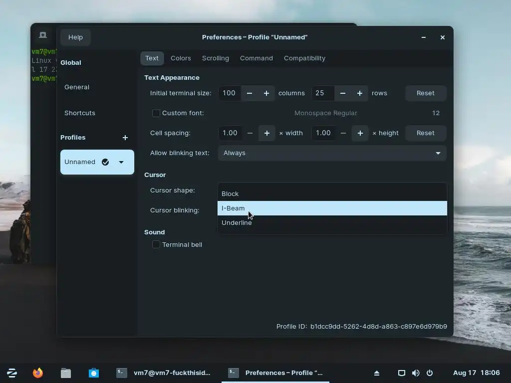Minimize the Preferences window
This screenshot has height=383, width=511.
[423, 37]
